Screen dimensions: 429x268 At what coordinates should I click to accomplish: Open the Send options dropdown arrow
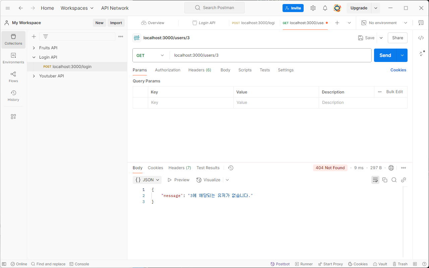[402, 55]
